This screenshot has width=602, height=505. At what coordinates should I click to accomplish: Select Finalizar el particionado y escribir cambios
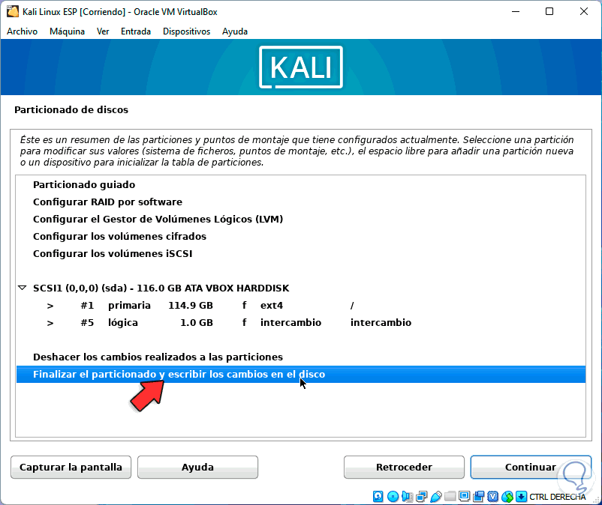pyautogui.click(x=301, y=375)
